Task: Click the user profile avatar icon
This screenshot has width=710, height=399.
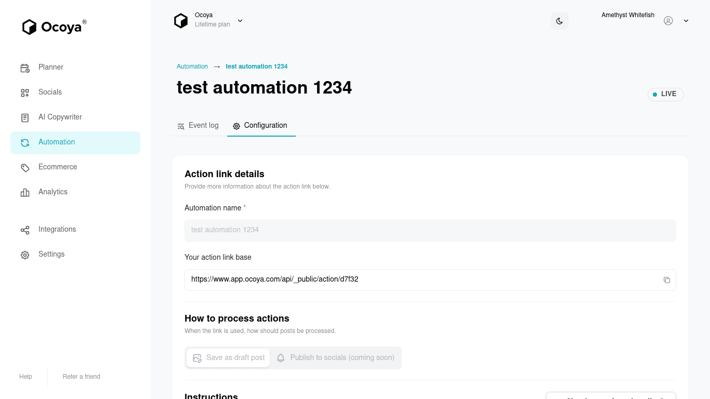Action: pos(668,21)
